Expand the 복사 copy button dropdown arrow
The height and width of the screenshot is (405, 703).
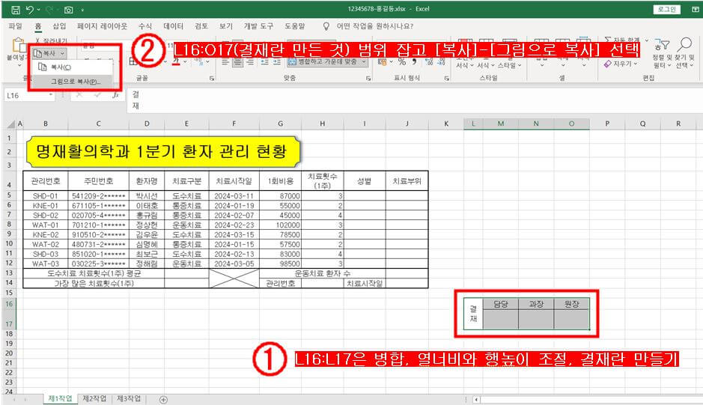point(62,53)
